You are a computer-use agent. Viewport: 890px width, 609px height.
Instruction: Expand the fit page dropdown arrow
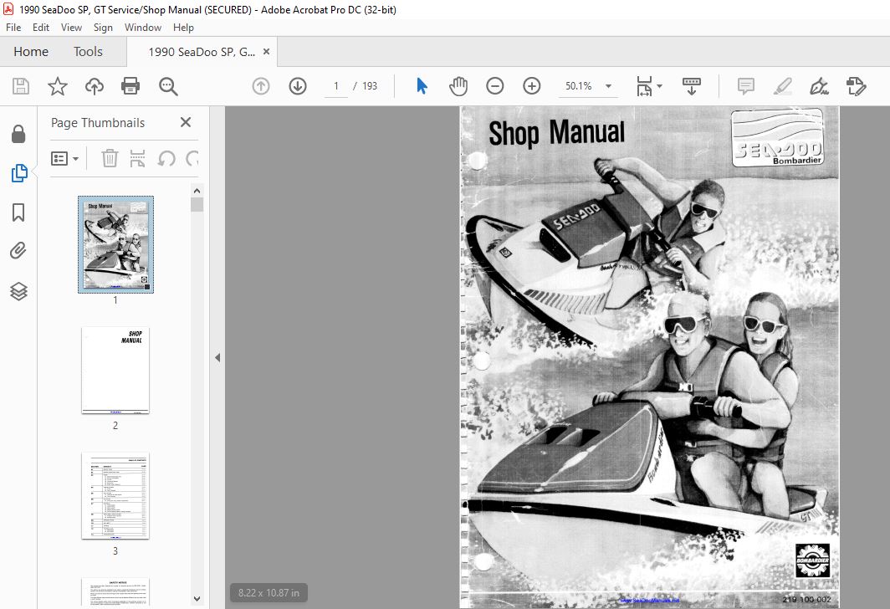(659, 86)
